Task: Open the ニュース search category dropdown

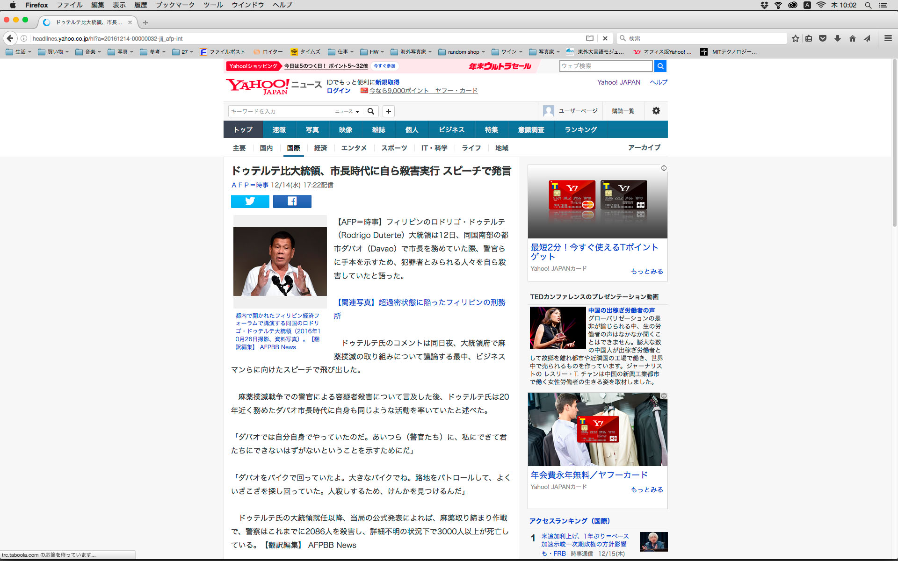Action: (347, 111)
